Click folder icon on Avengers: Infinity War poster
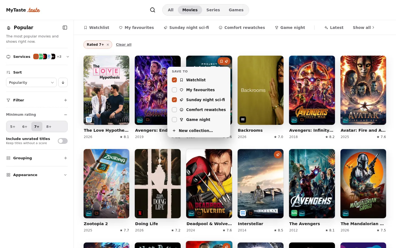The width and height of the screenshot is (396, 248). pyautogui.click(x=302, y=120)
